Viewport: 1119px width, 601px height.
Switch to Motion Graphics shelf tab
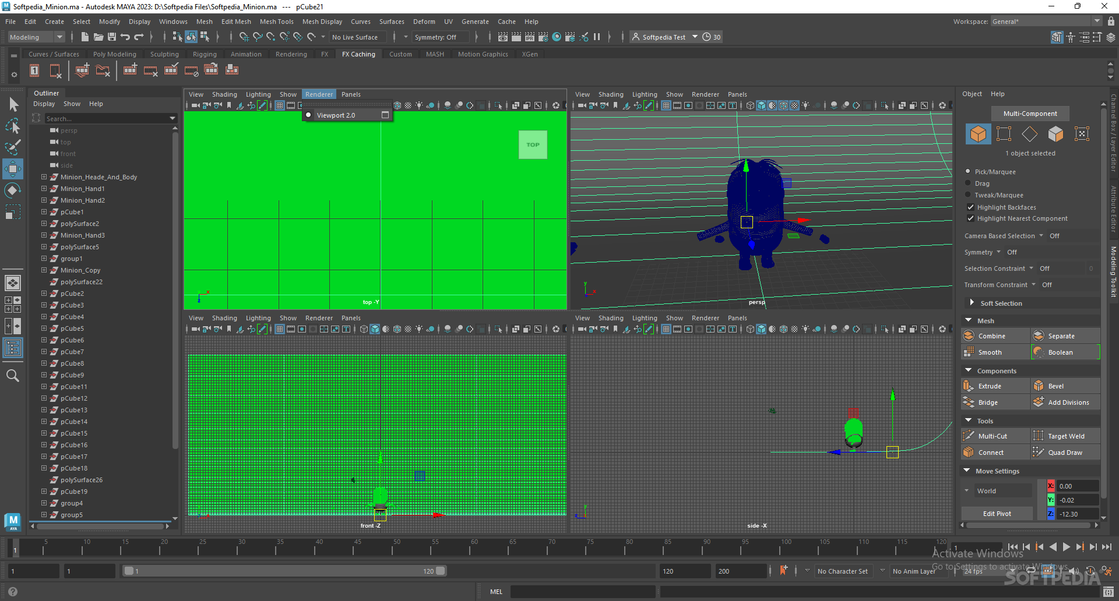(483, 54)
